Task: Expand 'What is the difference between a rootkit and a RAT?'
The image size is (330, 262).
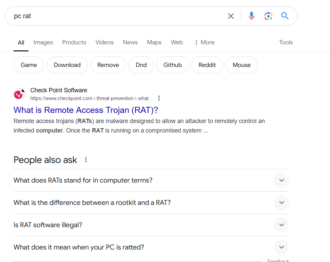Action: click(151, 203)
